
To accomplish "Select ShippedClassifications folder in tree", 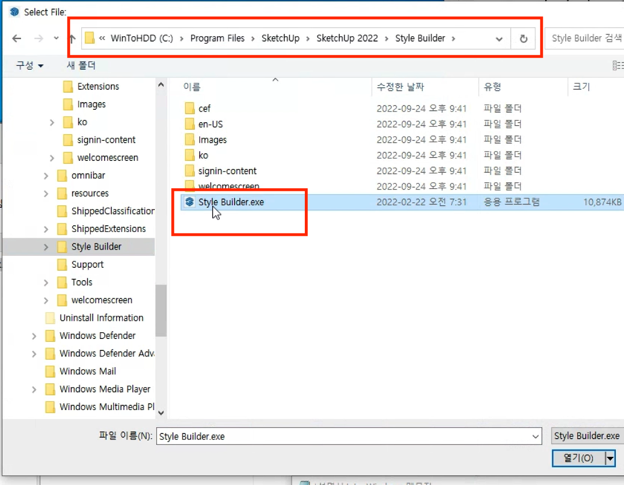I will click(113, 211).
